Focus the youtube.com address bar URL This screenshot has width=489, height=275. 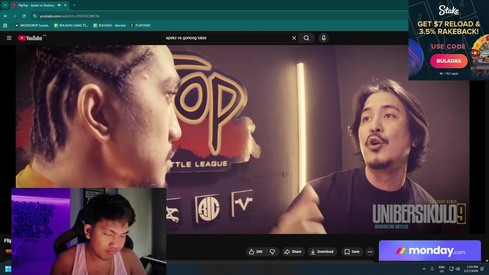click(x=70, y=16)
